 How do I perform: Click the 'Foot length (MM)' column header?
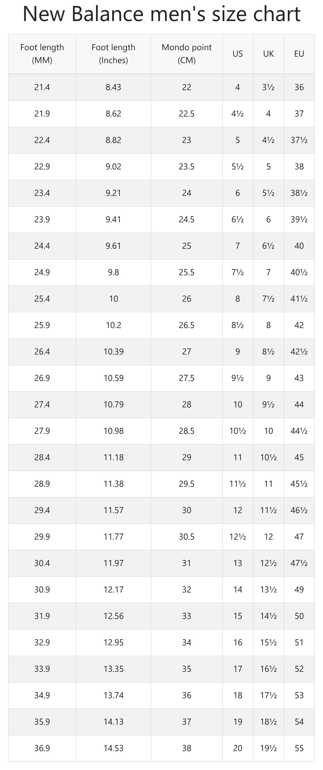pos(42,54)
